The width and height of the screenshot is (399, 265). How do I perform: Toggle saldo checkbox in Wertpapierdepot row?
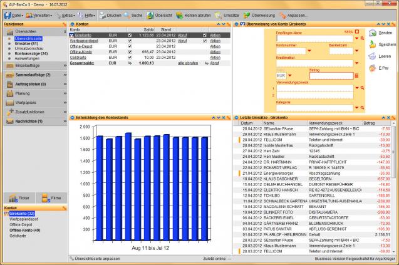click(130, 41)
